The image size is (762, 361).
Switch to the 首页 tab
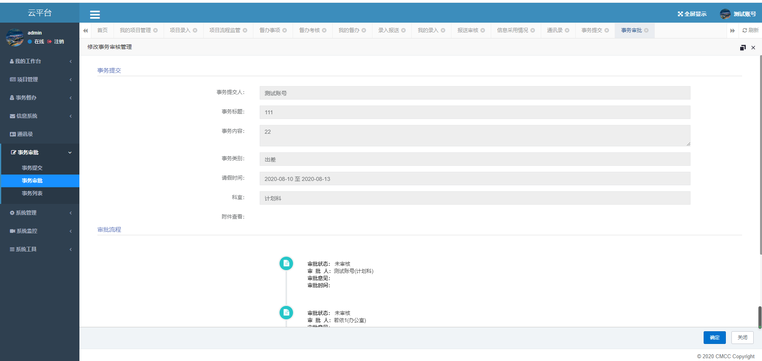(102, 31)
